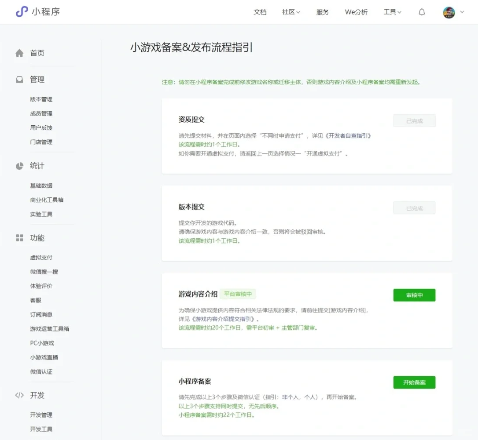The image size is (478, 440).
Task: Click the 审核中 status button
Action: 414,295
